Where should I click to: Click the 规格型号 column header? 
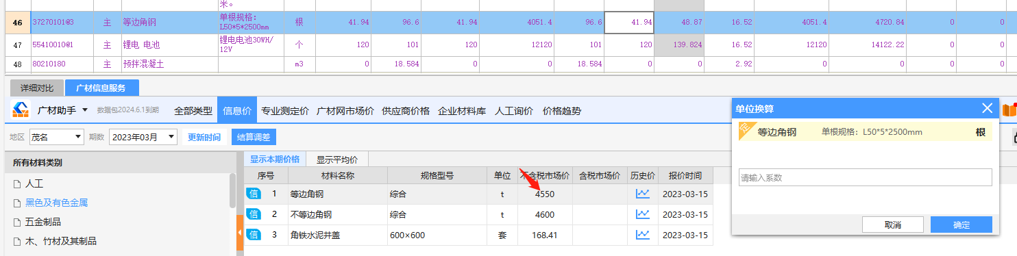click(x=437, y=175)
